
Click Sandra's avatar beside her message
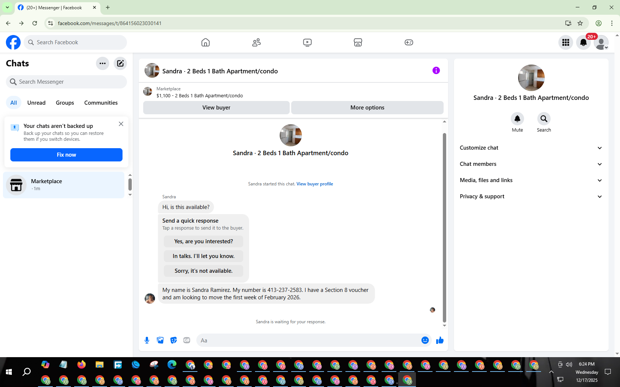click(150, 299)
